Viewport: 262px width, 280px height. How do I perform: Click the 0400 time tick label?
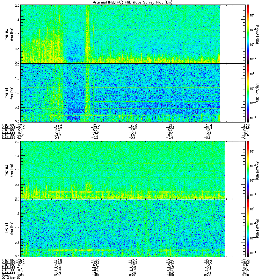click(170, 275)
